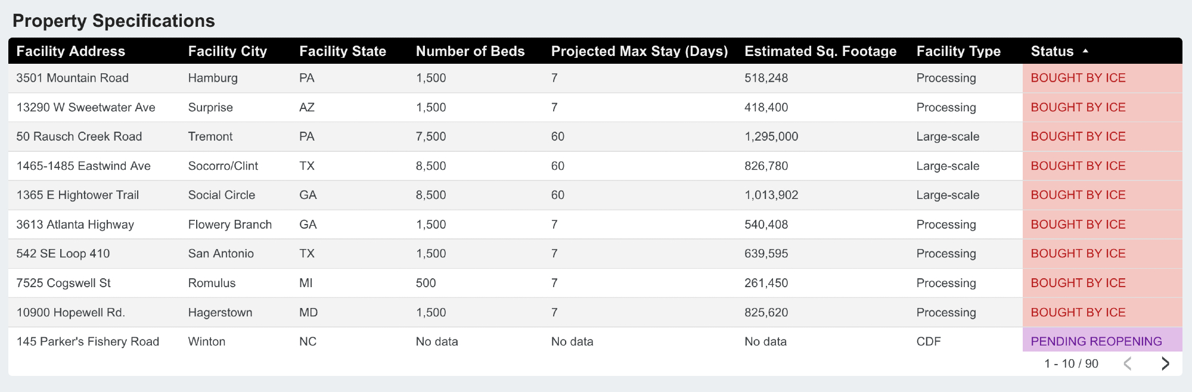The width and height of the screenshot is (1192, 392).
Task: Sort by Facility State column header
Action: click(x=342, y=51)
